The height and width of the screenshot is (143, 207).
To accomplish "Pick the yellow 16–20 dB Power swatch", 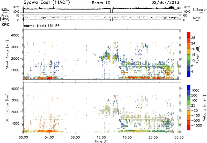I will pos(189,51).
